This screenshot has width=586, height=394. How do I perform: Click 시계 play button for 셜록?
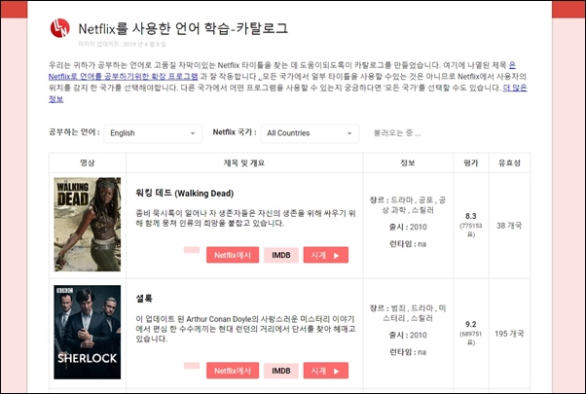click(x=325, y=371)
